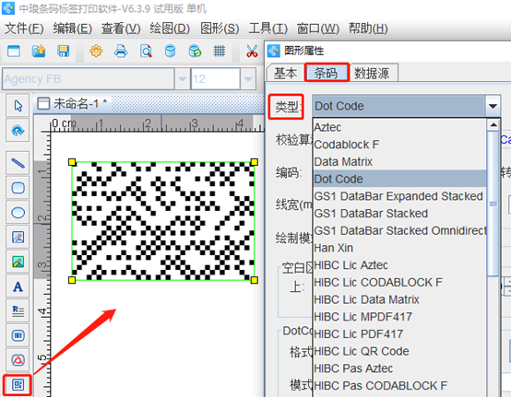Choose HIBC Lic PDF417 entry

point(399,334)
